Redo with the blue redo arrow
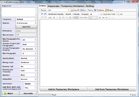Screen dimensions: 139x97 (x=45, y=14)
